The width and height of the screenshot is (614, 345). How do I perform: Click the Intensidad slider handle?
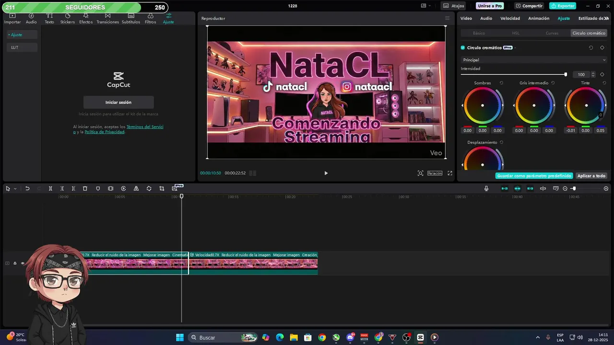(566, 75)
